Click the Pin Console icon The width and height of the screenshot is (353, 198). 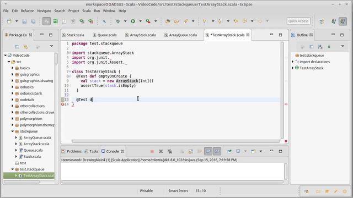click(229, 151)
